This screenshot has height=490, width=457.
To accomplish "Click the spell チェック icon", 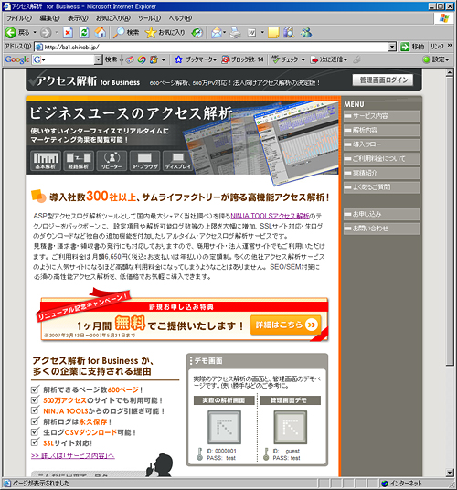I will pos(275,59).
